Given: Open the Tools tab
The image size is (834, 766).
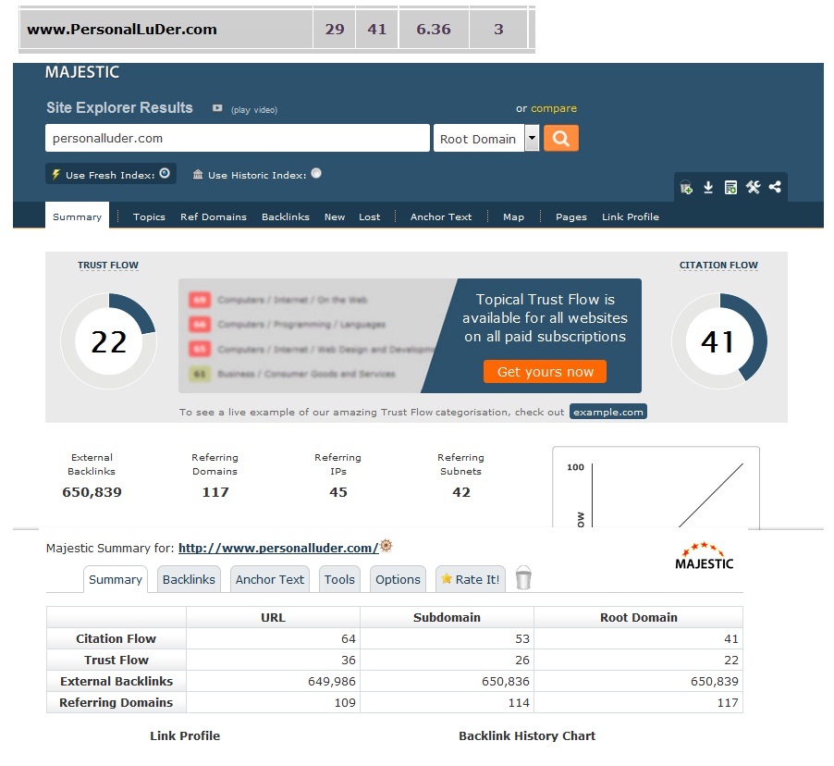Looking at the screenshot, I should pos(339,579).
